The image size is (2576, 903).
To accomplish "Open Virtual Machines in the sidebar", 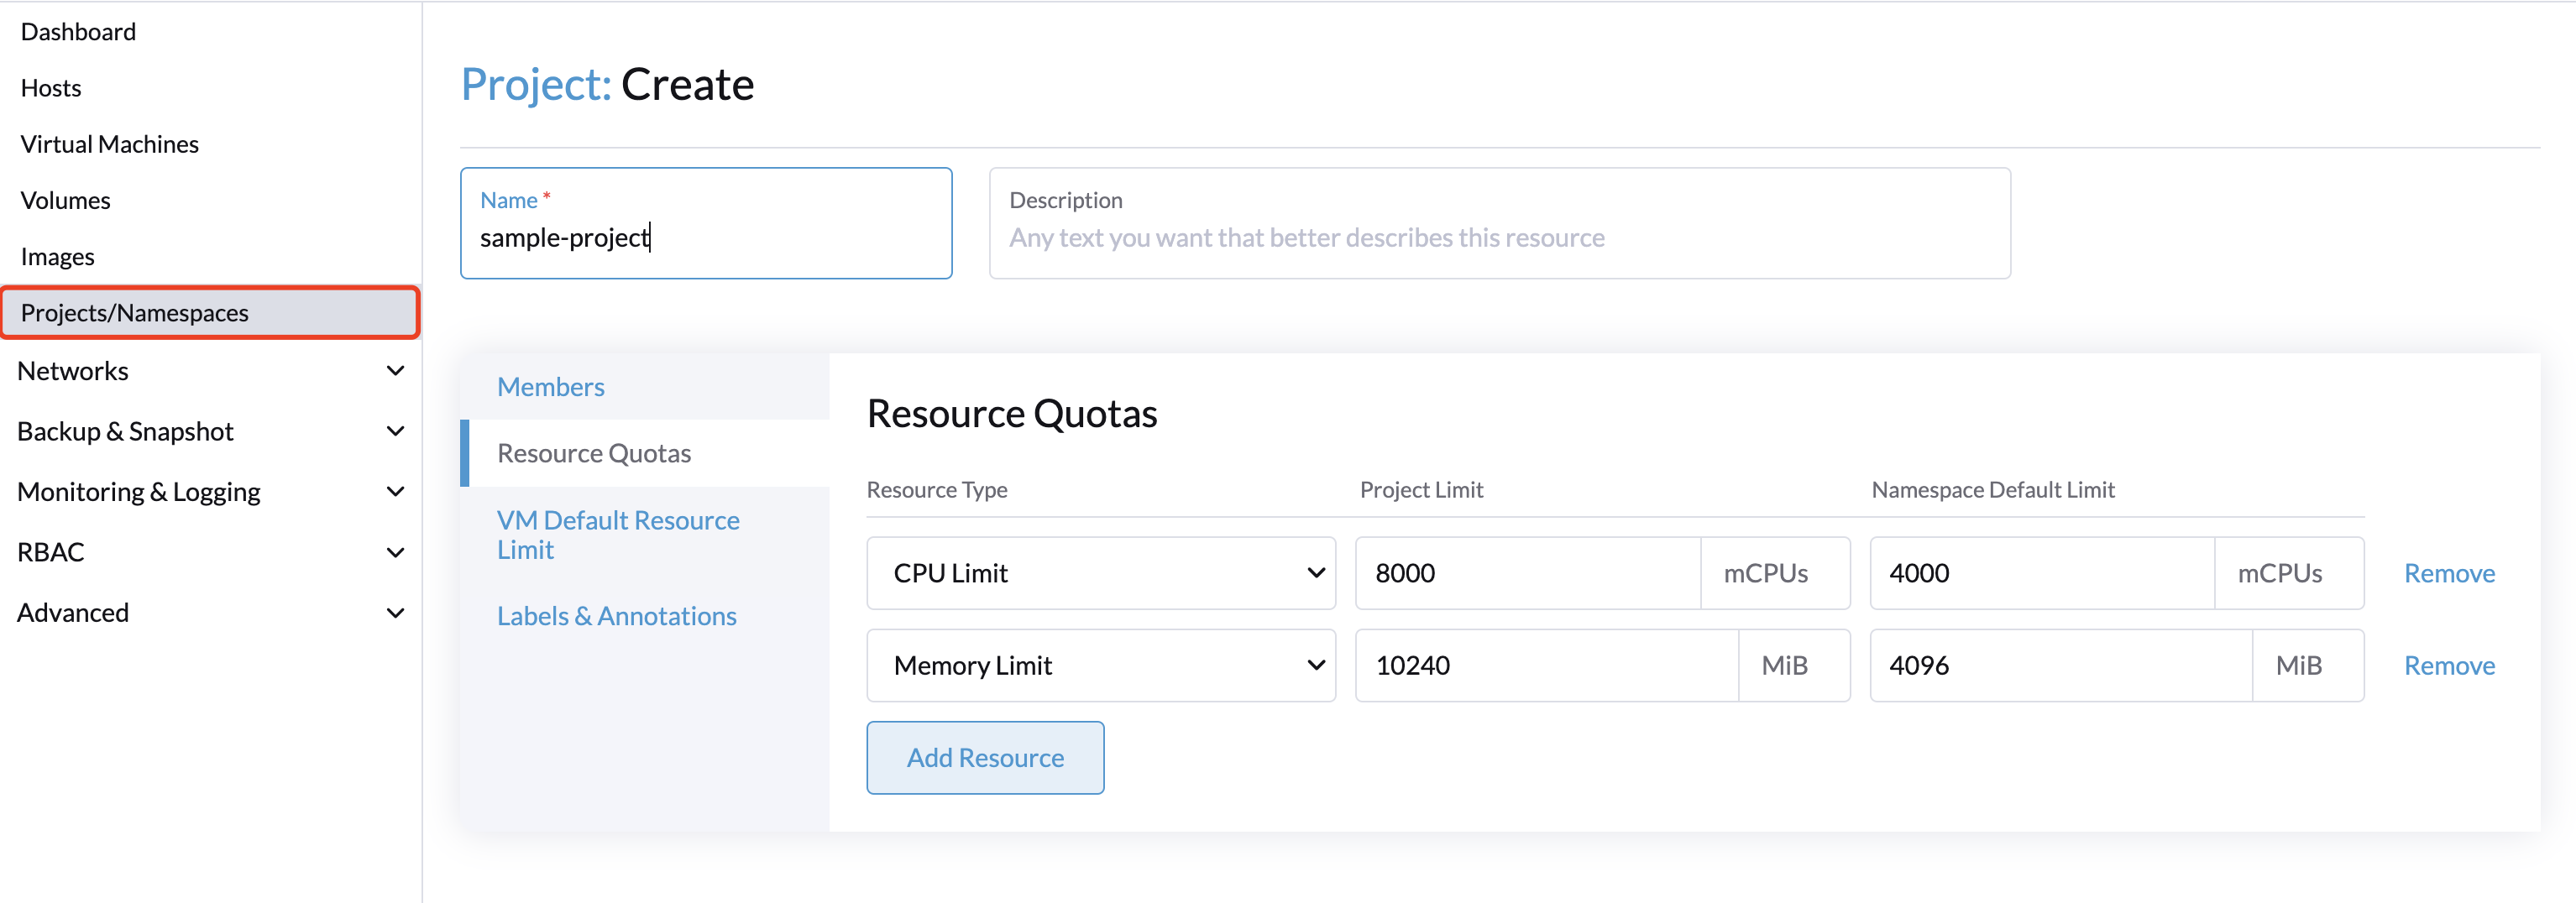I will [x=110, y=144].
